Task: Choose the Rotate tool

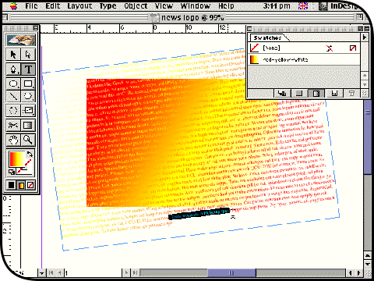Action: [x=13, y=111]
